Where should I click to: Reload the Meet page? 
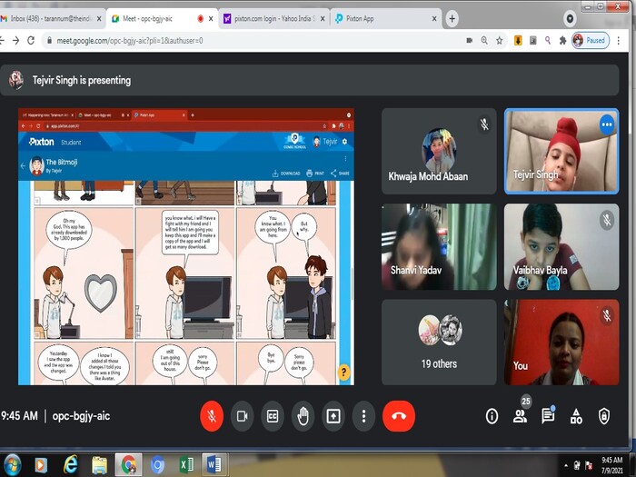click(31, 41)
